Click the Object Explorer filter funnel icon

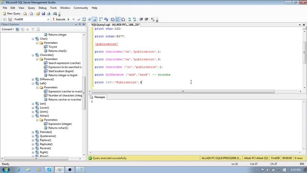click(x=33, y=29)
